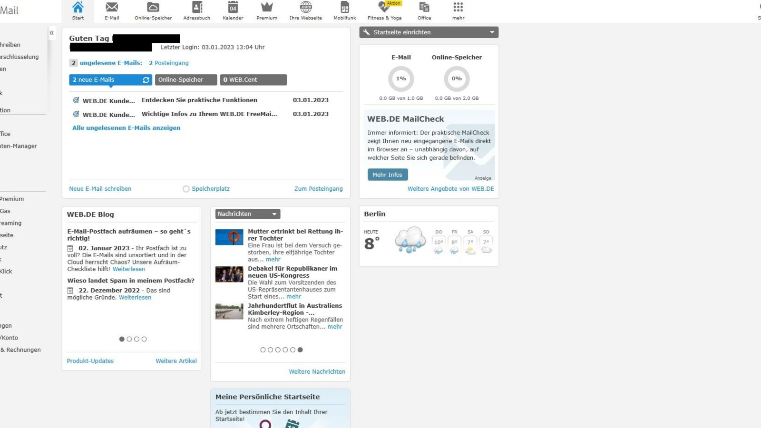Image resolution: width=761 pixels, height=428 pixels.
Task: Select the Premium crown icon
Action: tap(266, 10)
